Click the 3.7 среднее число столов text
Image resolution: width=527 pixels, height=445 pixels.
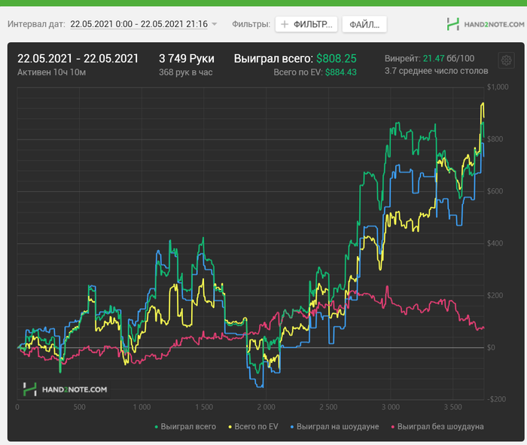click(436, 71)
